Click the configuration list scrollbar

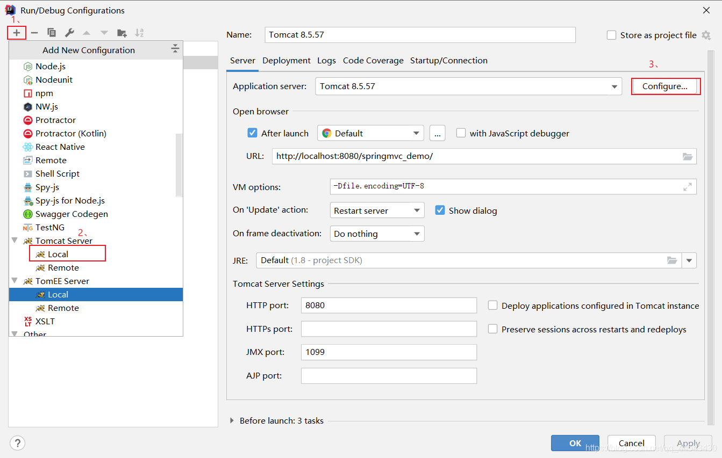[x=179, y=165]
